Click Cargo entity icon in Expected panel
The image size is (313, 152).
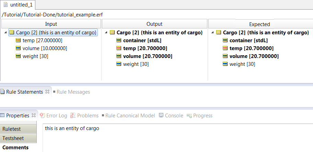(x=219, y=32)
